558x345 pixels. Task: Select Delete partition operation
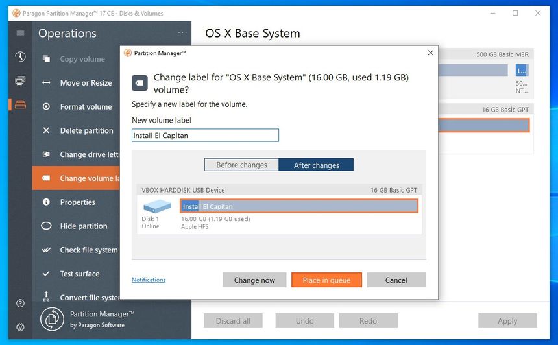click(x=86, y=130)
